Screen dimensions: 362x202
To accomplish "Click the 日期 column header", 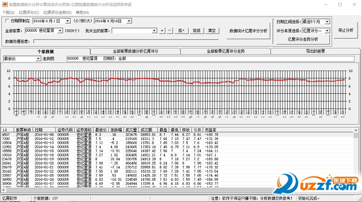I will (x=44, y=130).
